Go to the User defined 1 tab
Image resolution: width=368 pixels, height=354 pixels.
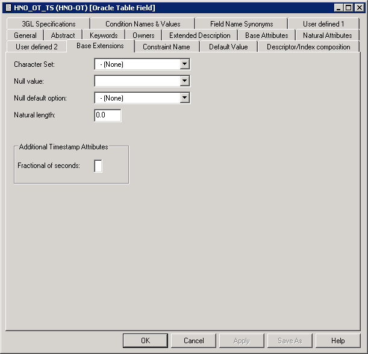[x=323, y=24]
